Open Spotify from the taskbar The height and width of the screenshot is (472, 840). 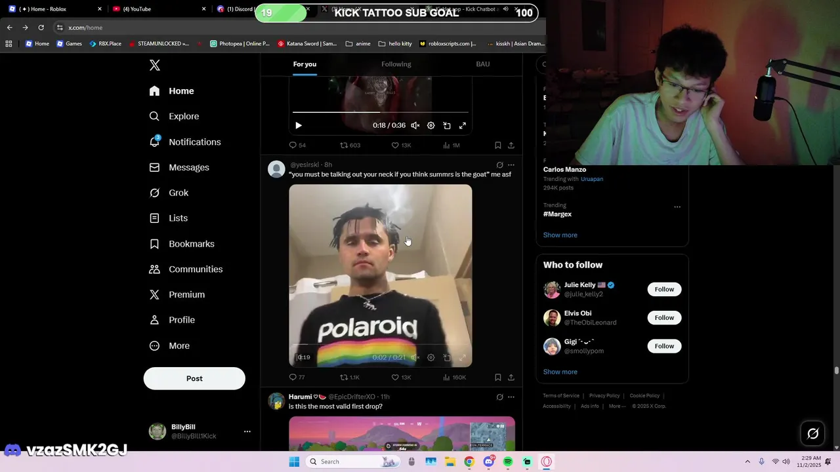coord(508,462)
